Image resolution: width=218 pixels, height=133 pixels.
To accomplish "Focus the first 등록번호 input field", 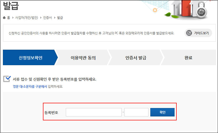I will (94, 112).
